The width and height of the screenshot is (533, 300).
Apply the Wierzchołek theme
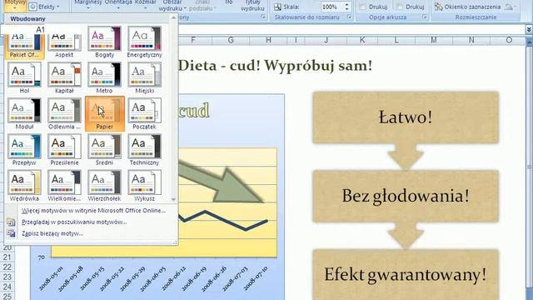[x=104, y=186]
